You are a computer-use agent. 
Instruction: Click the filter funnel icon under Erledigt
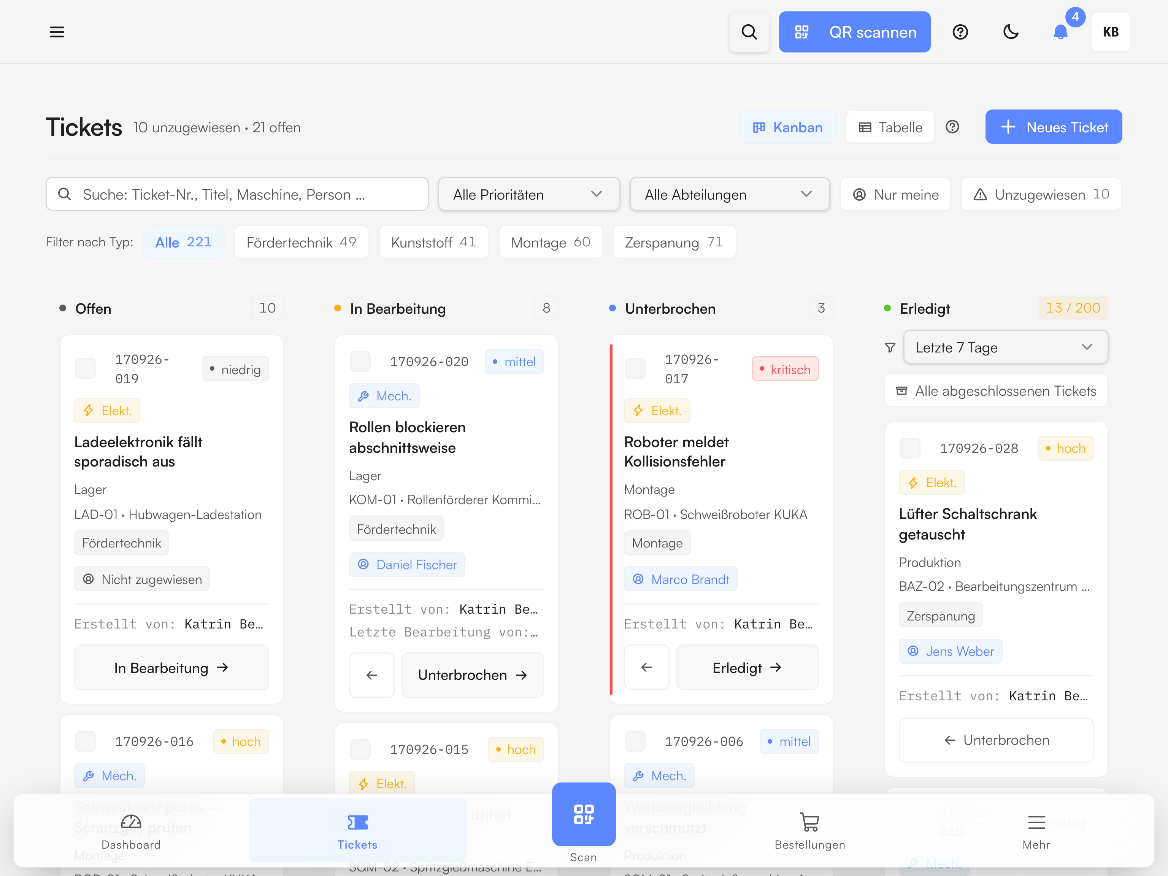[890, 348]
